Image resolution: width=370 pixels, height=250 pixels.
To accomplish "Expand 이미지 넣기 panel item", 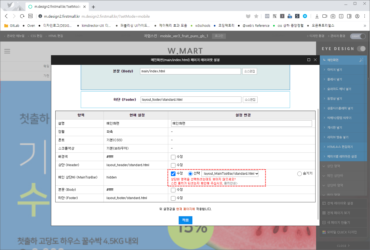I will pyautogui.click(x=343, y=70).
